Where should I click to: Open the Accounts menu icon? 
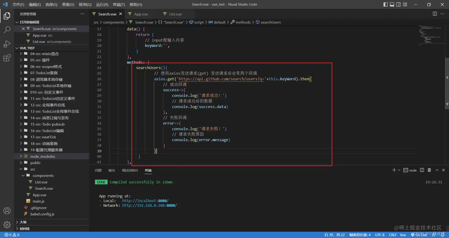point(7,211)
